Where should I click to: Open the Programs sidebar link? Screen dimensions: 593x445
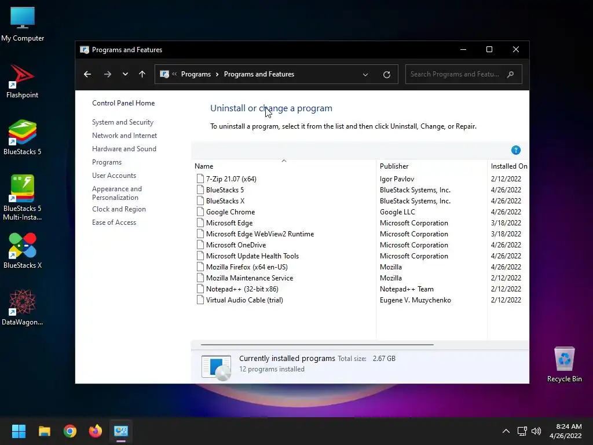click(107, 162)
